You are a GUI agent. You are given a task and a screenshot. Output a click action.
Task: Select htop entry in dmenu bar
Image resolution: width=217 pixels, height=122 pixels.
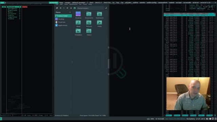[61, 3]
